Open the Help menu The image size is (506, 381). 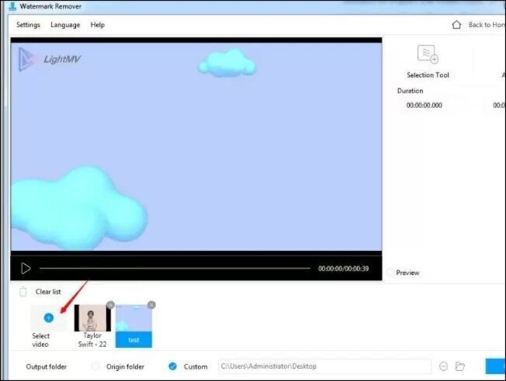(x=98, y=25)
